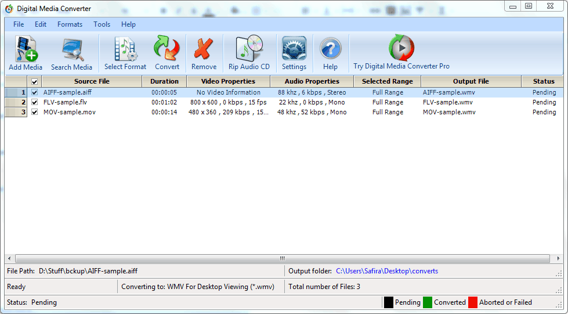Click the horizontal scrollbar thumb

coord(283,258)
